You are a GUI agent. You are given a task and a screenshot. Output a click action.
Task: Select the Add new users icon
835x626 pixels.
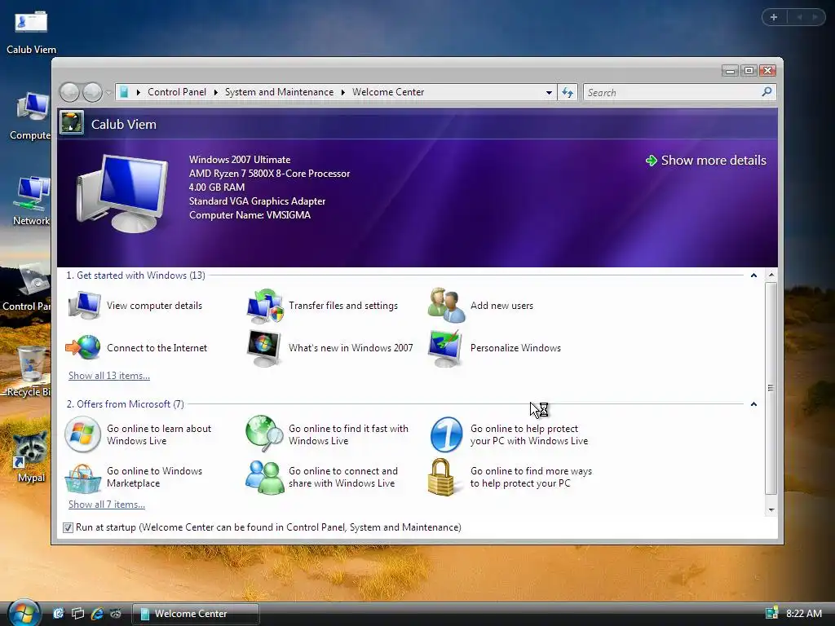point(446,306)
